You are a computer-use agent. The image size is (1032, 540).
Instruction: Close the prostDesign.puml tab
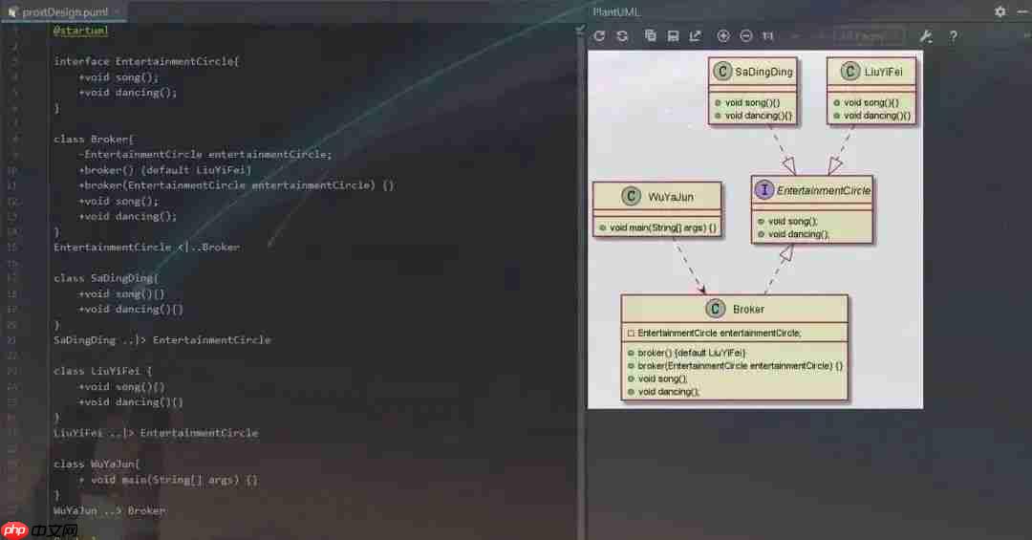117,11
